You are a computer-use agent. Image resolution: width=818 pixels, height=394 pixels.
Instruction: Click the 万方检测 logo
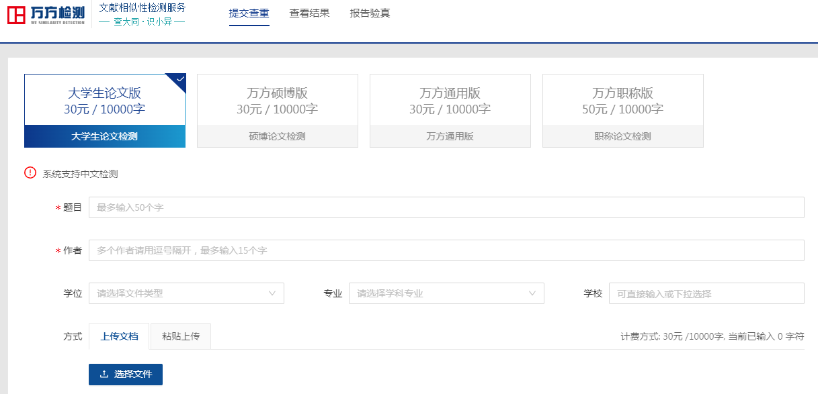(x=46, y=14)
